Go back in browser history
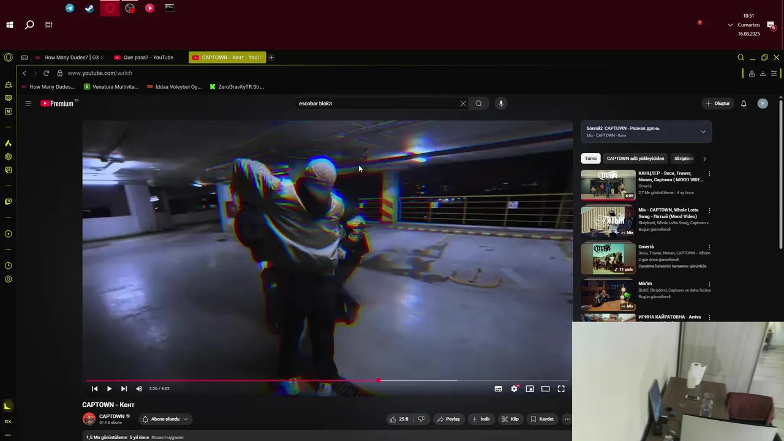This screenshot has height=441, width=784. (x=24, y=73)
